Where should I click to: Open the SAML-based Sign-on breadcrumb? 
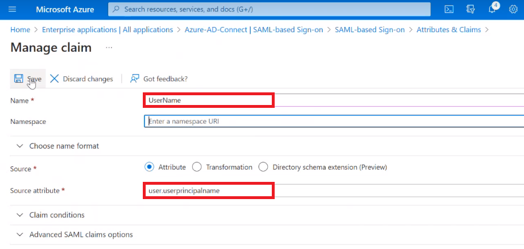[370, 30]
